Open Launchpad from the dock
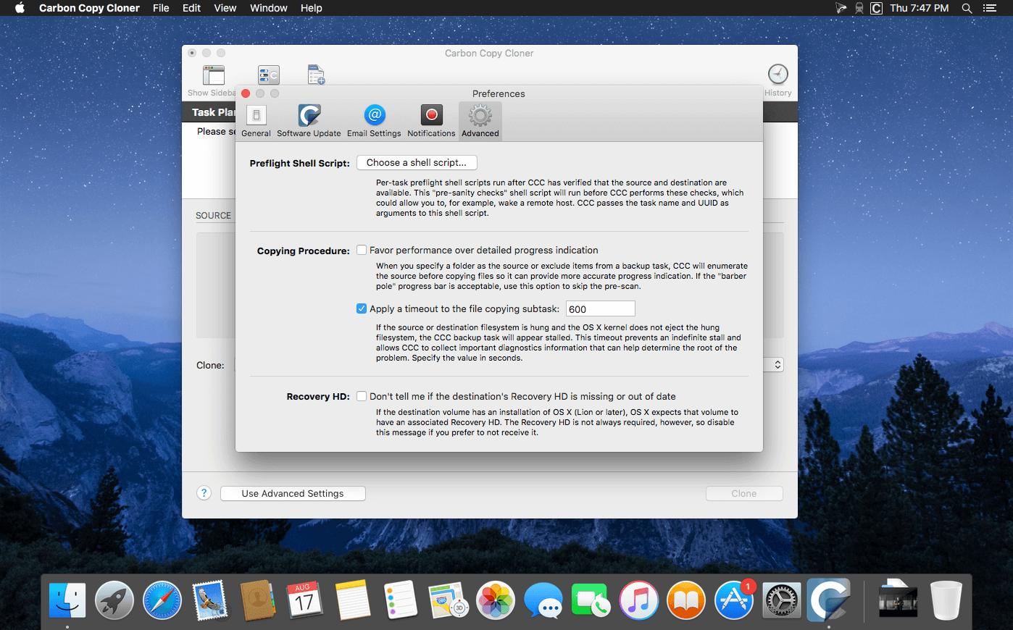This screenshot has width=1013, height=630. (x=114, y=600)
